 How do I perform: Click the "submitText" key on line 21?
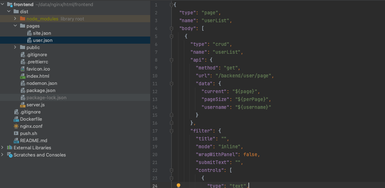213,162
